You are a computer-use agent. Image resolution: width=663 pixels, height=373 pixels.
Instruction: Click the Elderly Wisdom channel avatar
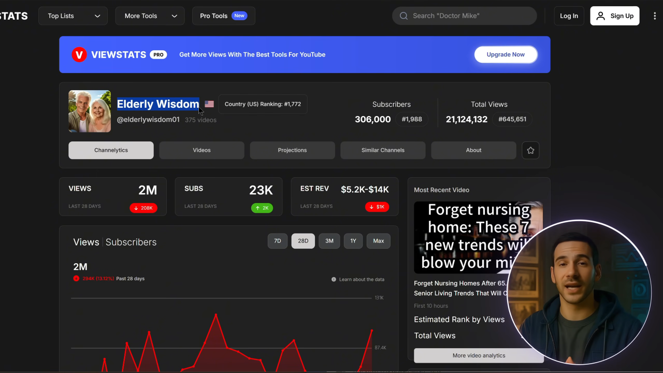tap(90, 111)
